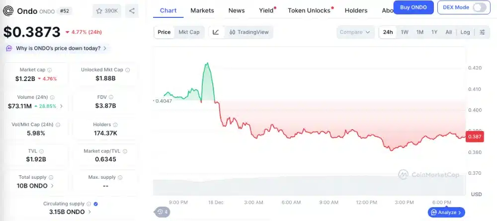
Task: Expand Circulating supply 3.15B ONDO details
Action: click(x=89, y=212)
